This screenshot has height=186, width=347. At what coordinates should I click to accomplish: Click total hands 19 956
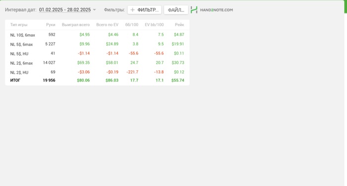click(49, 81)
